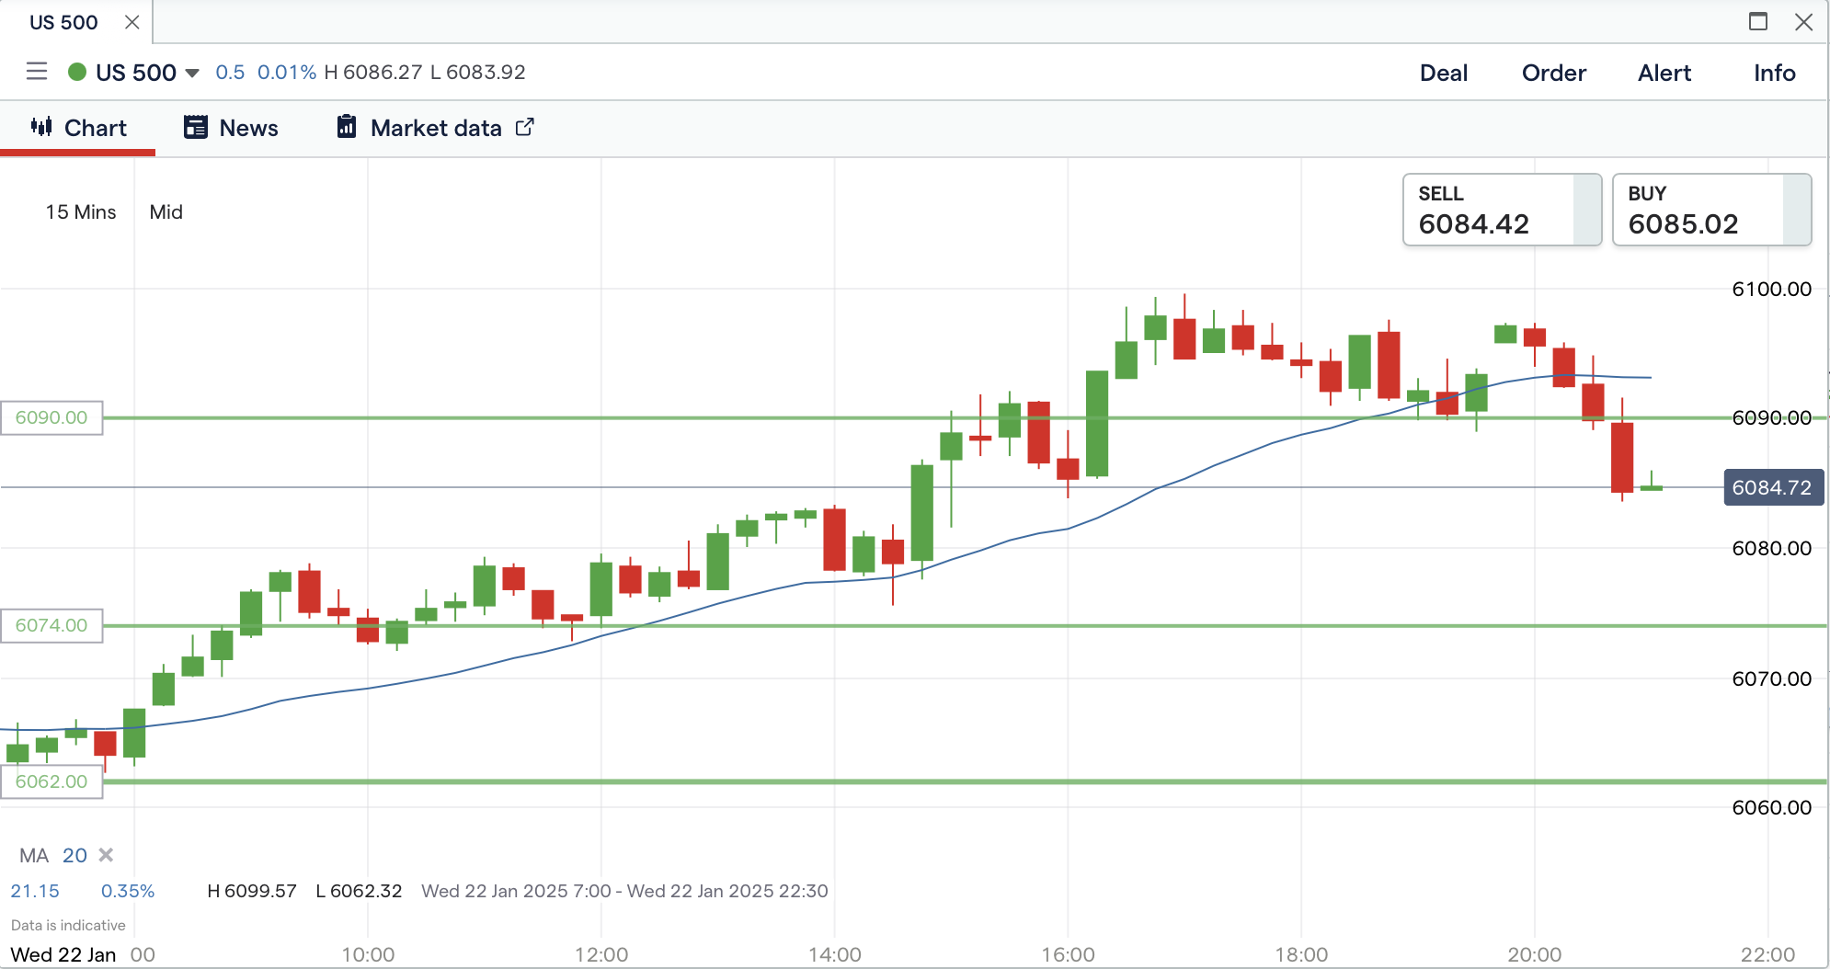Image resolution: width=1830 pixels, height=969 pixels.
Task: Click the green market status dot
Action: 77,72
